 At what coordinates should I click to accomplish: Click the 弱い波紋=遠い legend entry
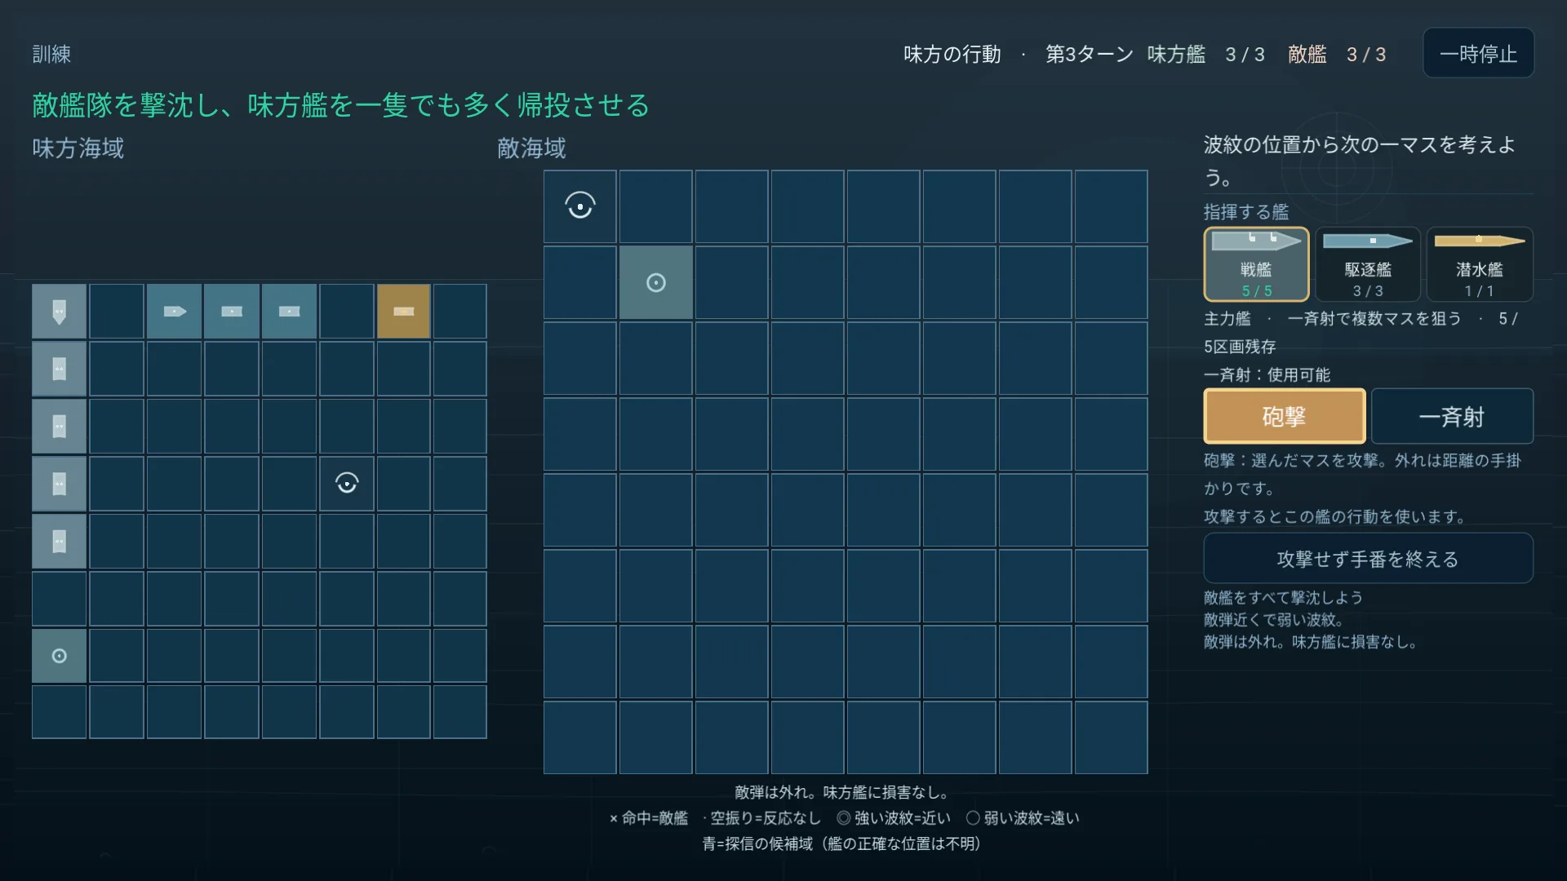pos(1023,818)
